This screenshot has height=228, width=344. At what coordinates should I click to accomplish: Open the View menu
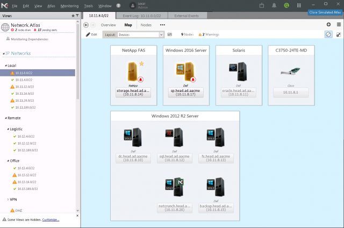click(38, 6)
